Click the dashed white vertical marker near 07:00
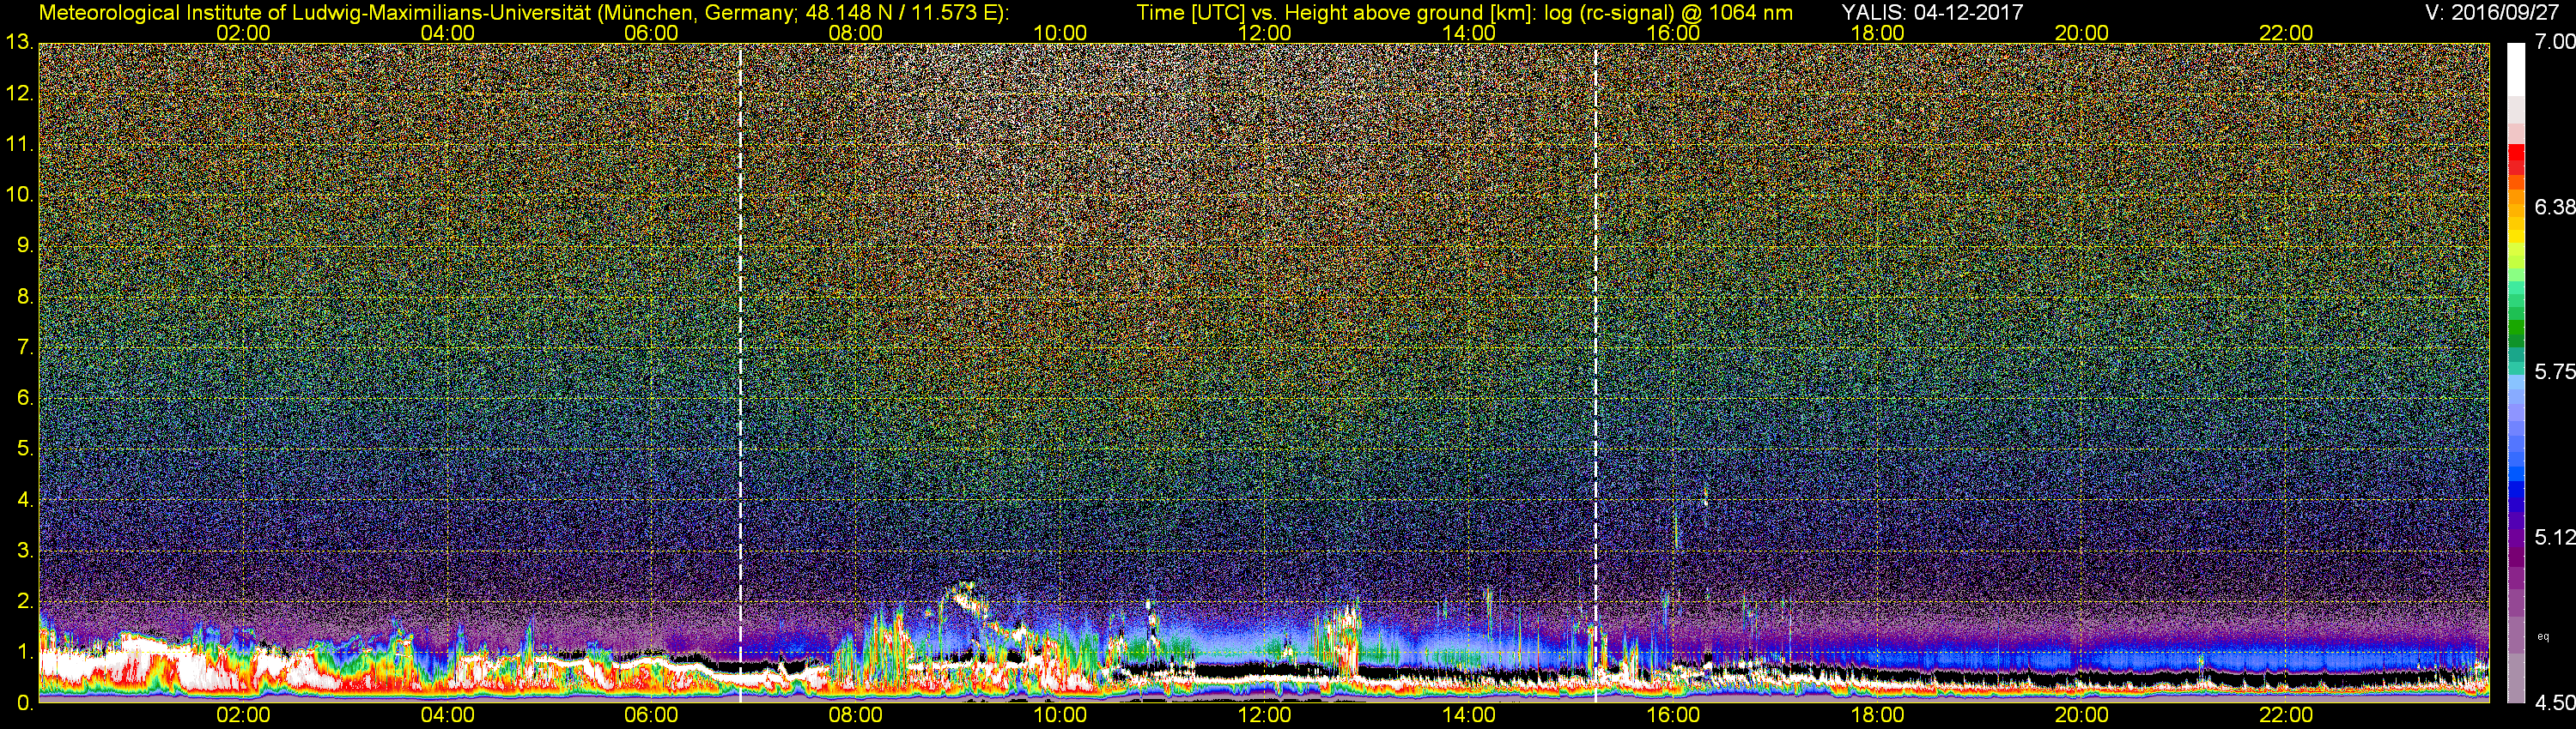The image size is (2576, 729). (740, 372)
